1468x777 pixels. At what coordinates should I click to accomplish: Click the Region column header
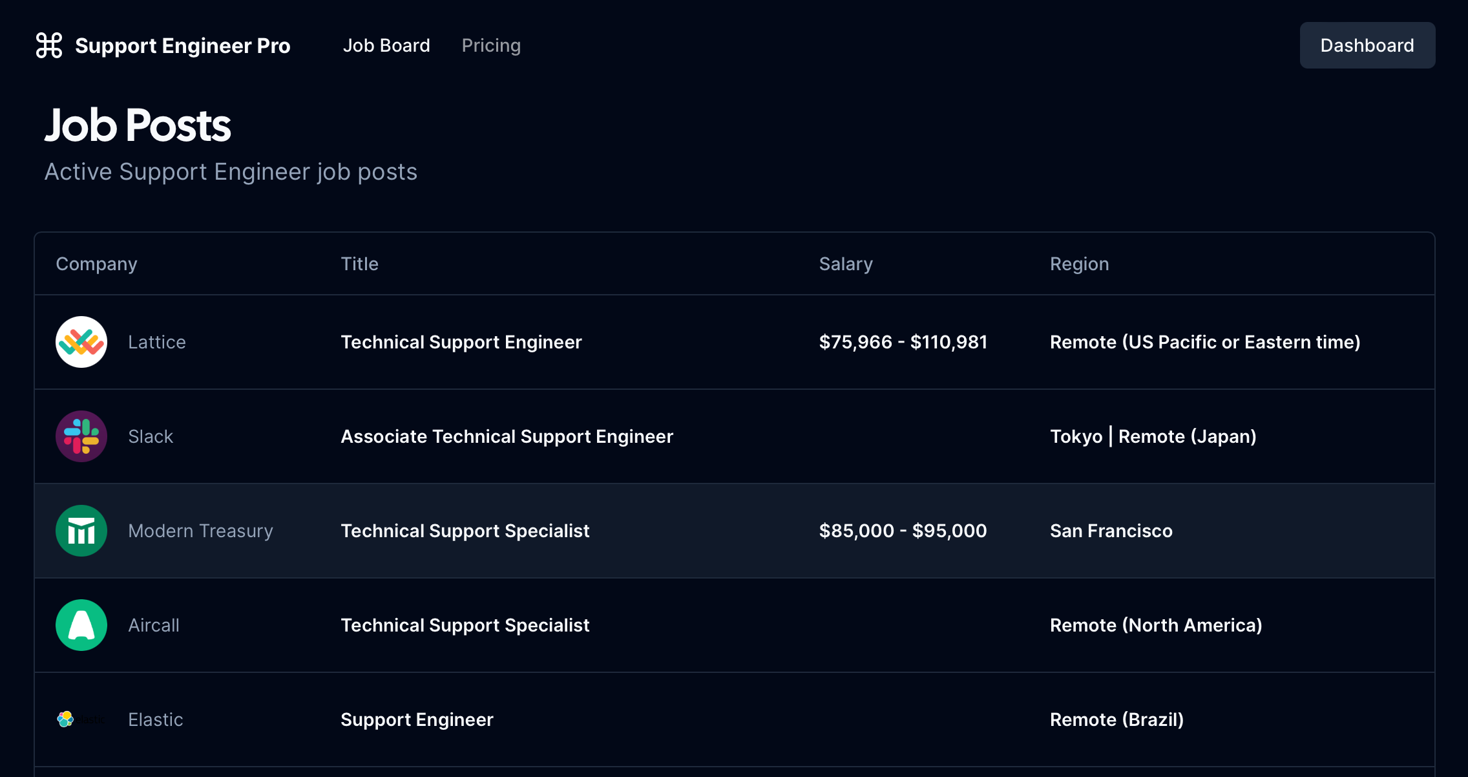[x=1079, y=264]
